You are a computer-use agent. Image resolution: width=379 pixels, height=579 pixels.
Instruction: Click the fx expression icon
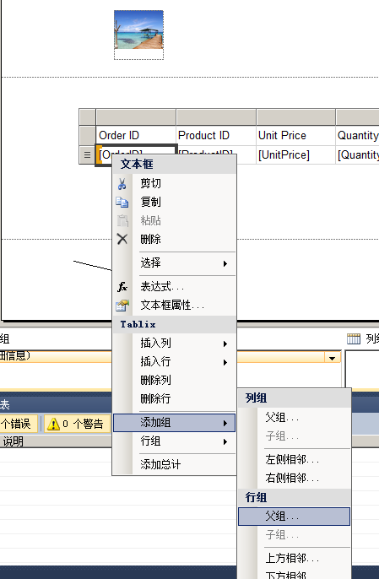(122, 287)
